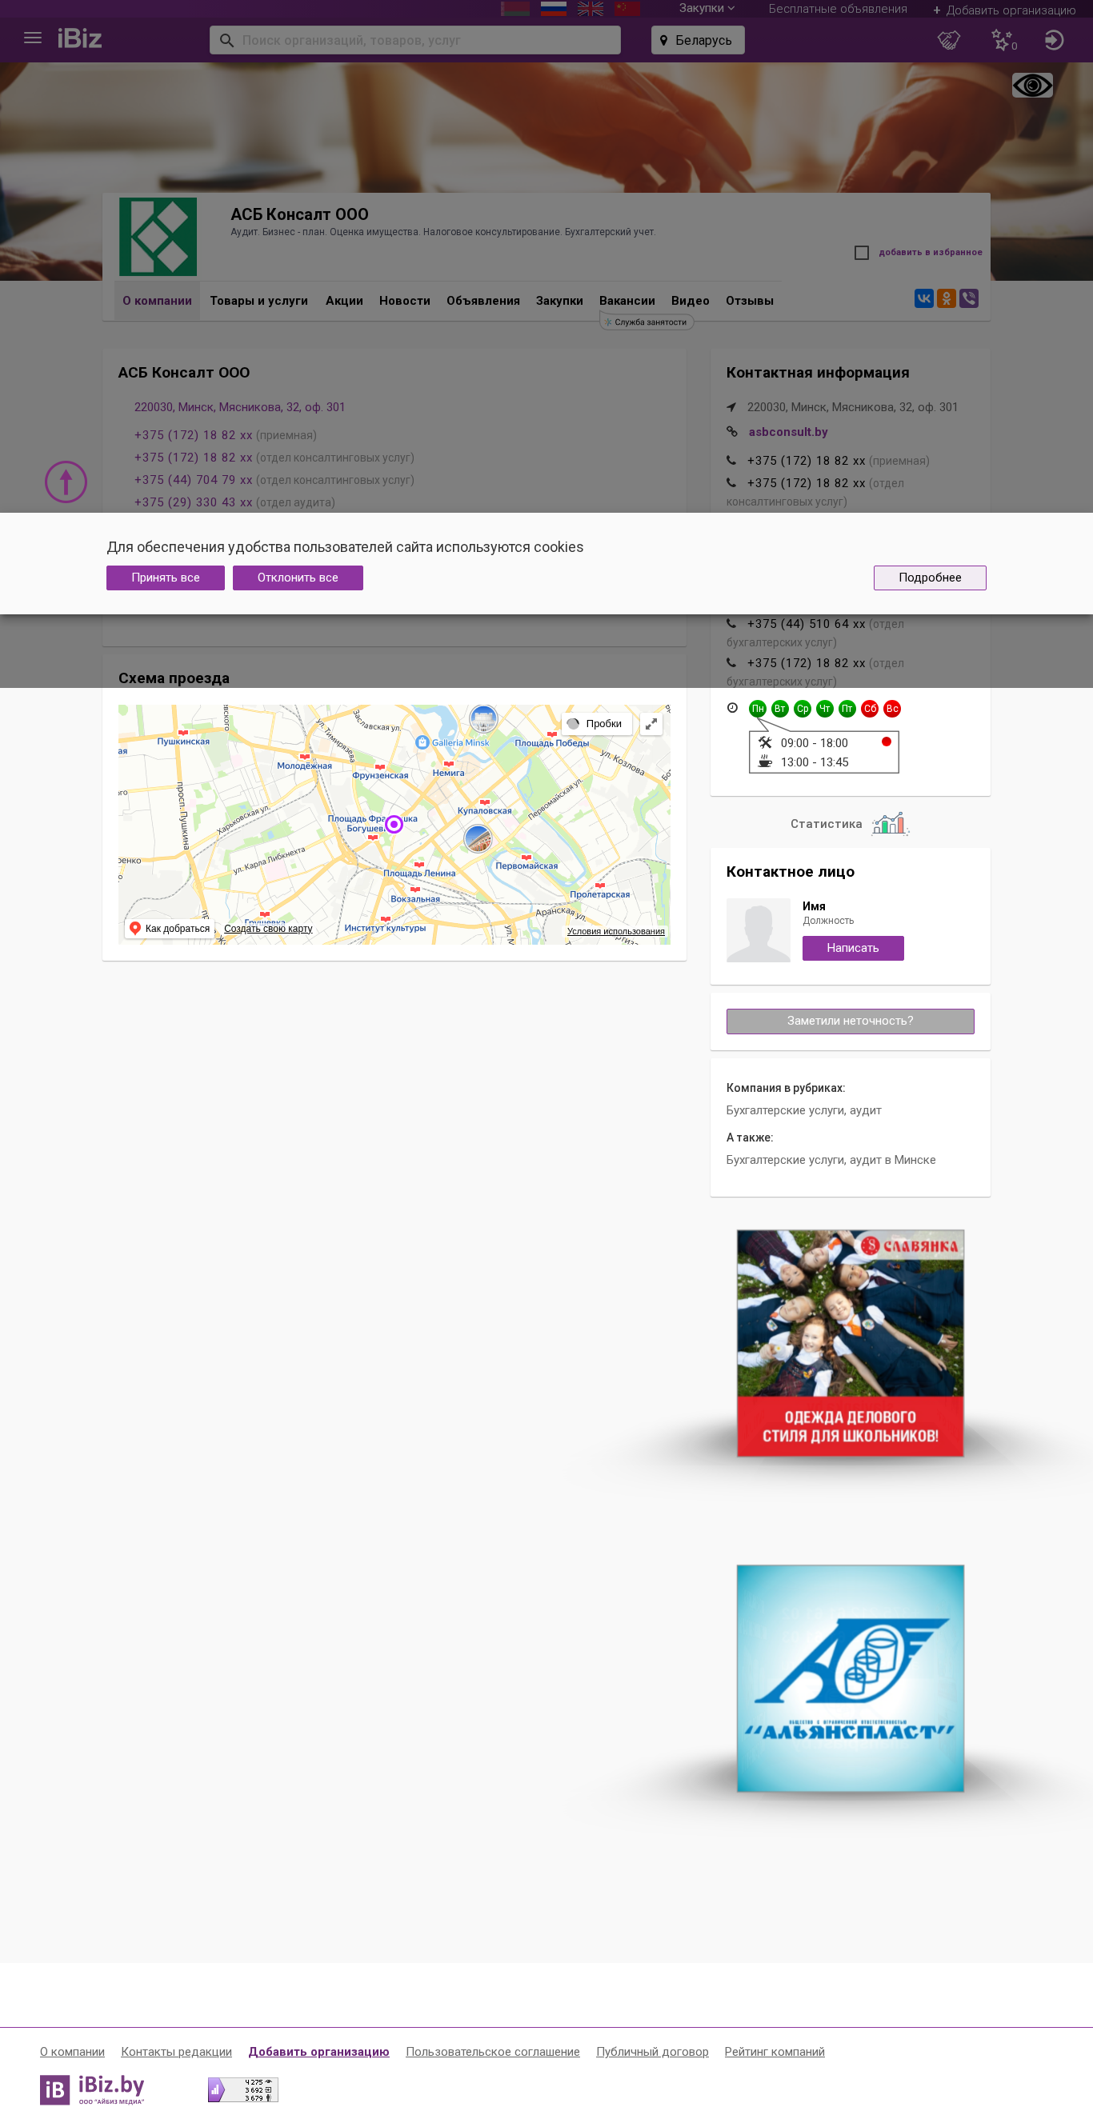This screenshot has height=2127, width=1093.
Task: Click Подробнее cookies button
Action: pyautogui.click(x=930, y=578)
